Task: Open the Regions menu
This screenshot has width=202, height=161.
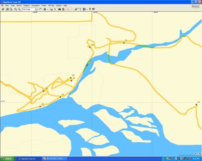Action: pos(27,5)
